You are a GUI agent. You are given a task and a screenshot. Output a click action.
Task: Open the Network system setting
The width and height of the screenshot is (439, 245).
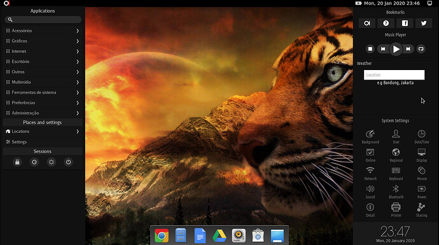coord(370,173)
